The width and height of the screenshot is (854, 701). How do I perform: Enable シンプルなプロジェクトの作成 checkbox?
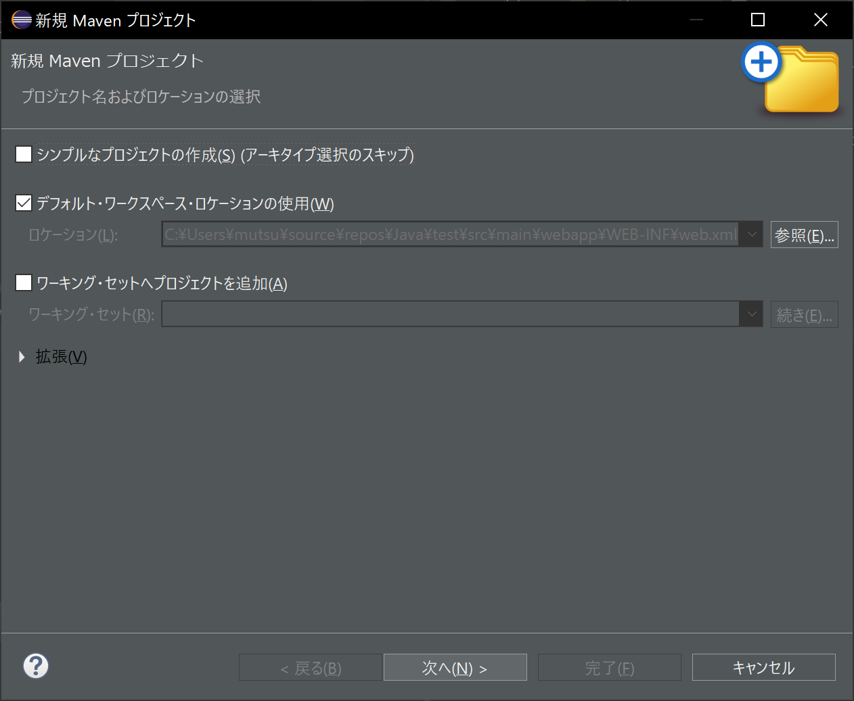24,154
